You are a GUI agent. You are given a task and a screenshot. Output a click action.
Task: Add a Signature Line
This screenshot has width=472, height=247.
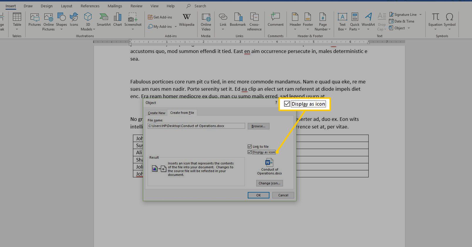pyautogui.click(x=403, y=15)
